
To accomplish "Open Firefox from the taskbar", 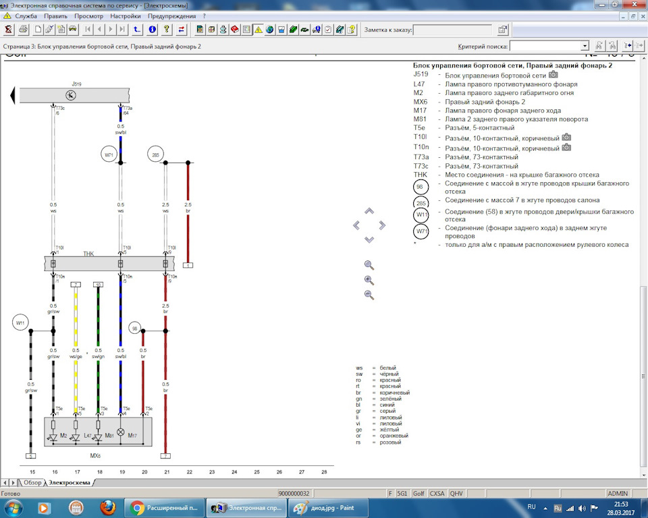I will coord(107,508).
